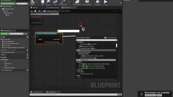Choose Play World Camera Shake action
Image resolution: width=173 pixels, height=97 pixels.
(x=89, y=44)
